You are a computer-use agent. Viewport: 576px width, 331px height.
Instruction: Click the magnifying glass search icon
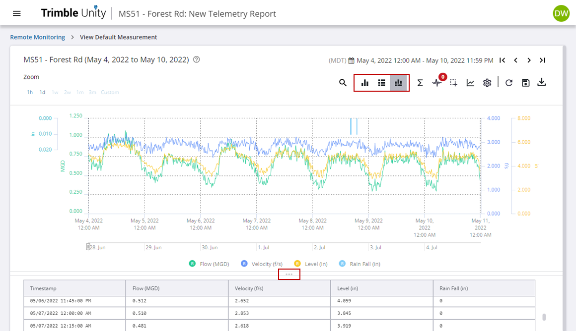pos(343,83)
